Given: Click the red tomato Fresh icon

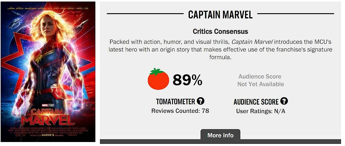Looking at the screenshot, I should pos(158,79).
